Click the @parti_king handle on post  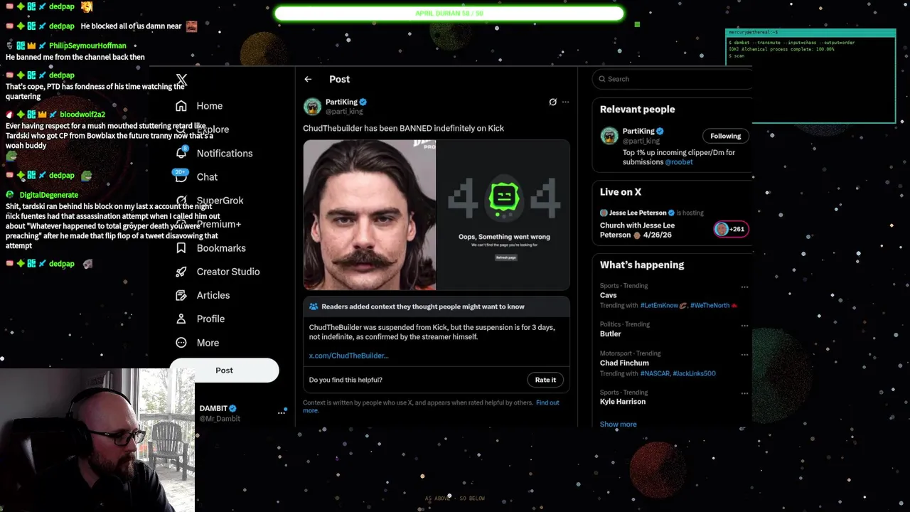(x=344, y=112)
